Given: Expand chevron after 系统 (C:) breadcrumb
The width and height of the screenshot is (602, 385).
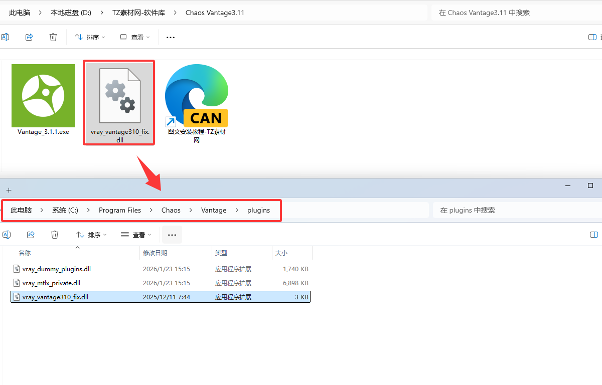Looking at the screenshot, I should click(88, 210).
